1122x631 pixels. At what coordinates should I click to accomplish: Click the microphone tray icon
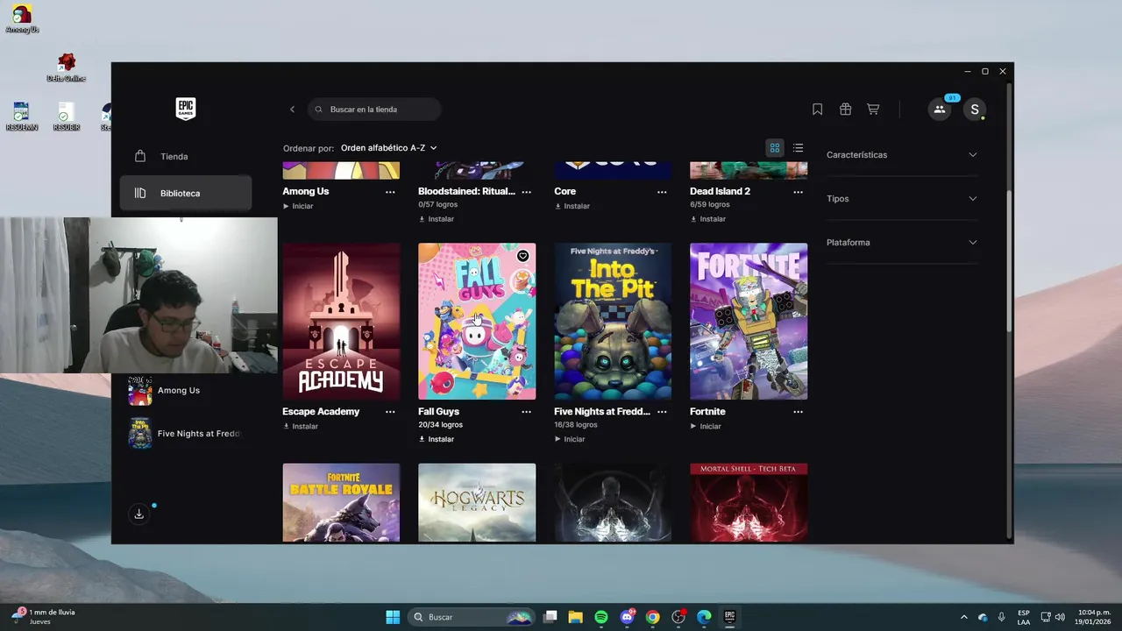[1001, 617]
